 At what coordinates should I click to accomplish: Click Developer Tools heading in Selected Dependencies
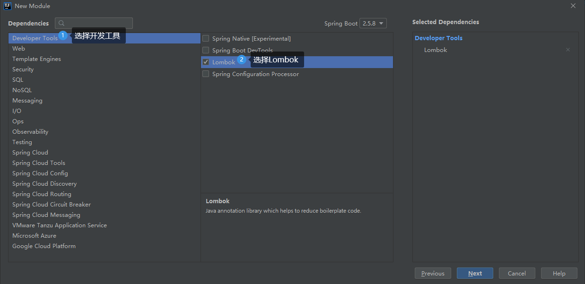click(438, 38)
